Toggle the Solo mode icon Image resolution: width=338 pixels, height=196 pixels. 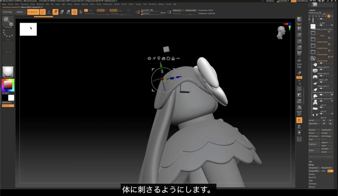[299, 133]
